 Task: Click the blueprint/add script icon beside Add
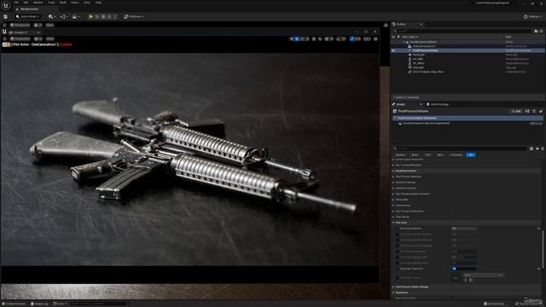tap(527, 111)
